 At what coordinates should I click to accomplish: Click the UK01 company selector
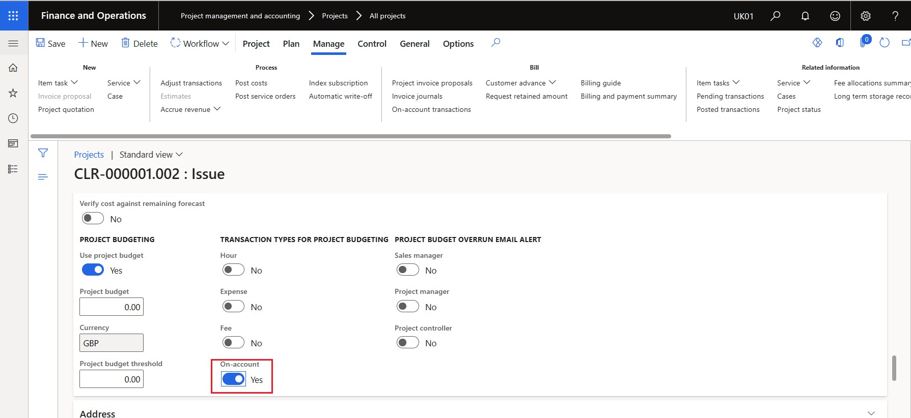(743, 16)
